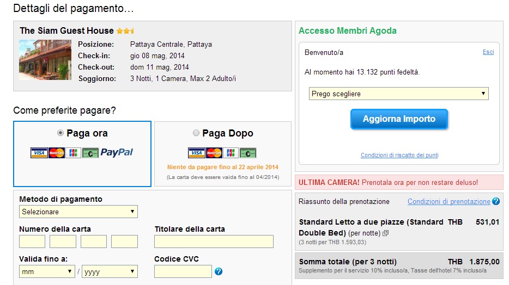The image size is (509, 285).
Task: Click the American Express icon under Paga Dopo
Action: click(248, 153)
